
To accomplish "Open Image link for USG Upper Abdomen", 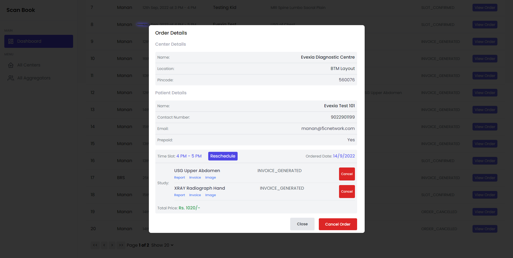I will (211, 177).
